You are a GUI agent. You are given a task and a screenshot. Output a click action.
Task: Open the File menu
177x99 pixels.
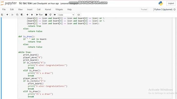(4, 9)
